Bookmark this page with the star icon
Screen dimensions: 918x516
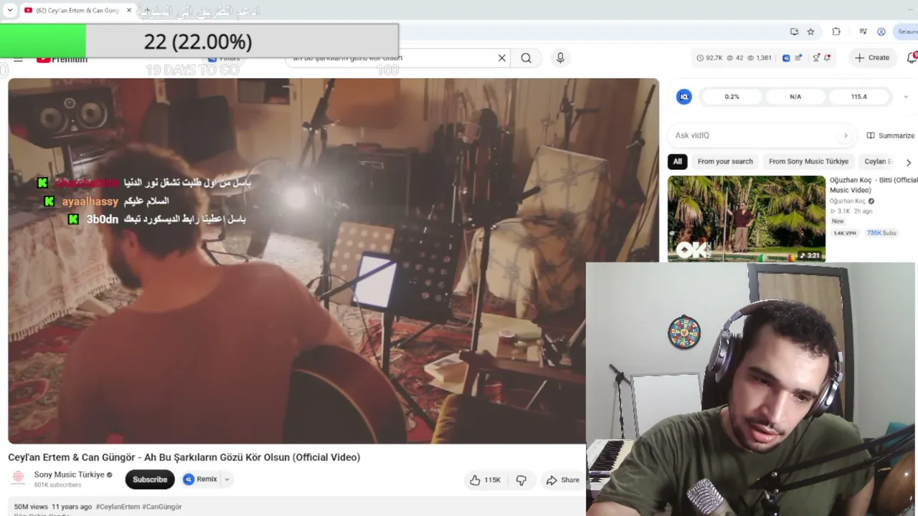tap(810, 32)
